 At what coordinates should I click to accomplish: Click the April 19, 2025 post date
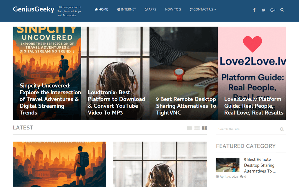click(229, 177)
